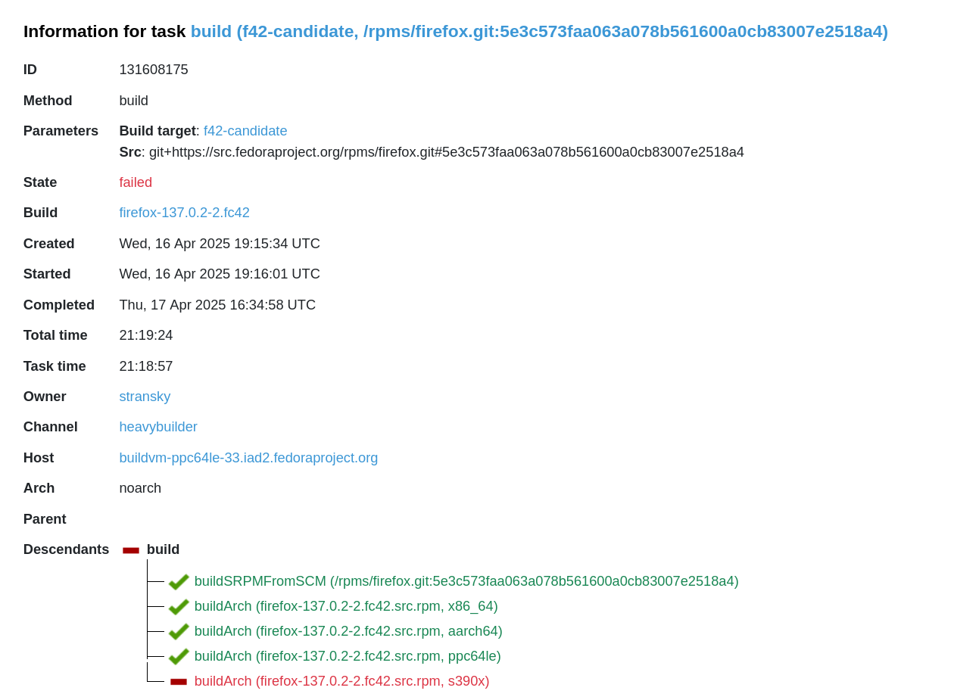Click the Descendants field label
Viewport: 954px width, 697px height.
coord(66,549)
